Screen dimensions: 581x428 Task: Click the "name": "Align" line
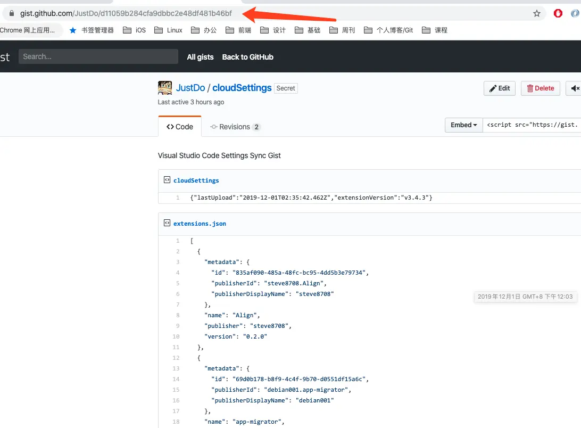(x=233, y=315)
